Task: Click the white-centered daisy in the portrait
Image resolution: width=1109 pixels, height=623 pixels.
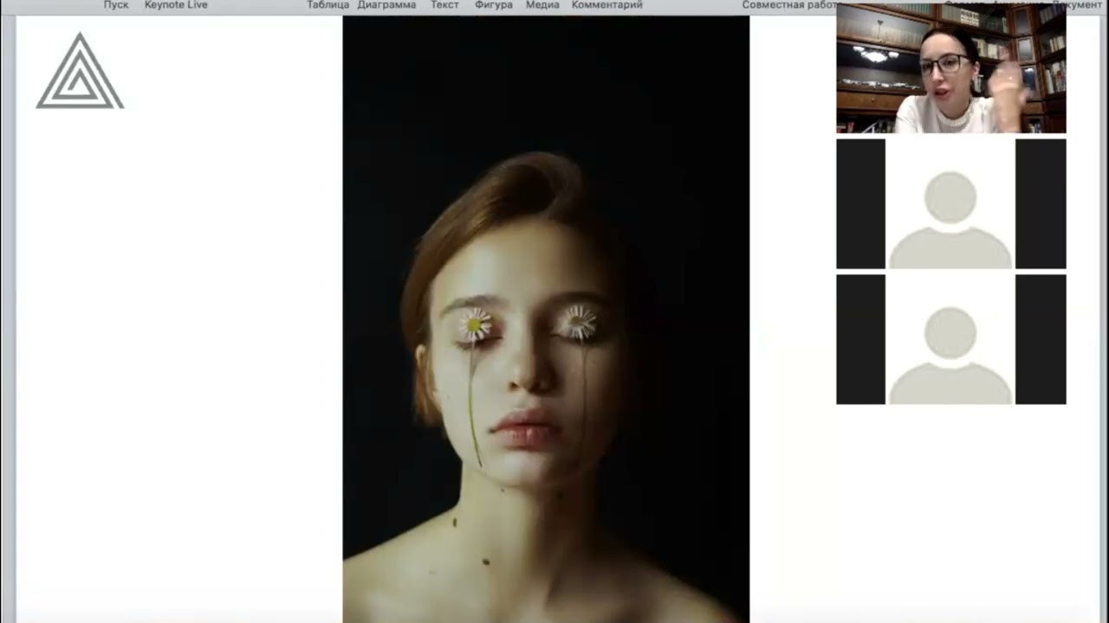Action: [x=578, y=322]
